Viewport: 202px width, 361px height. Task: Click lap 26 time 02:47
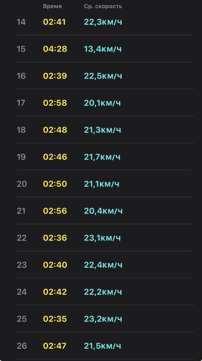pyautogui.click(x=55, y=346)
